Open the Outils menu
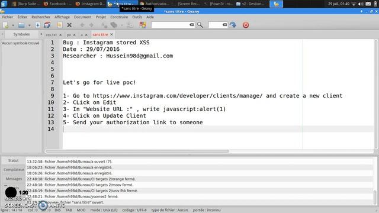Image resolution: width=379 pixels, height=213 pixels. pos(137,17)
